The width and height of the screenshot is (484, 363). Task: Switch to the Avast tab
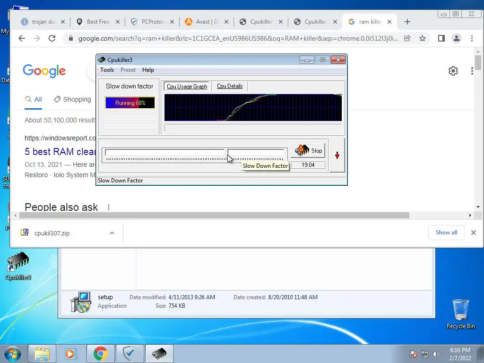point(207,22)
